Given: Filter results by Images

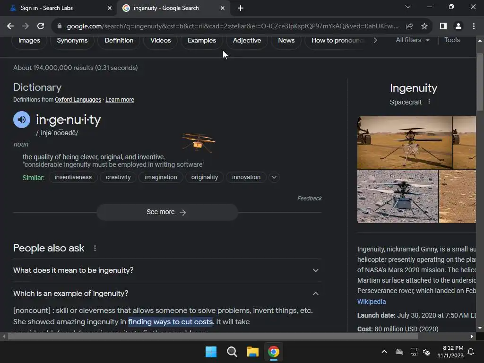Looking at the screenshot, I should pos(29,41).
